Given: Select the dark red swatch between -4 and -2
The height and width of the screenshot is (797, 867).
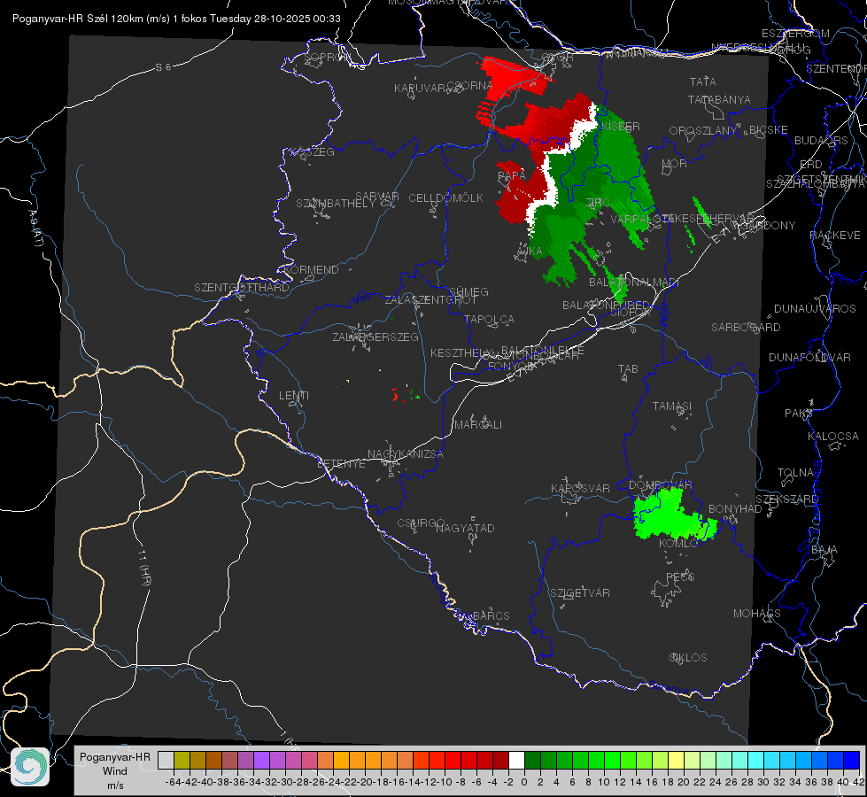Looking at the screenshot, I should click(500, 761).
